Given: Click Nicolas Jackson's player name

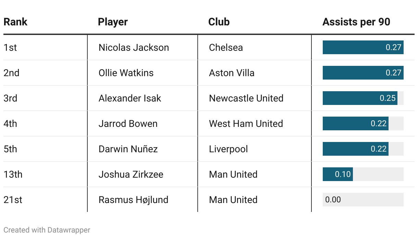Looking at the screenshot, I should pos(134,47).
